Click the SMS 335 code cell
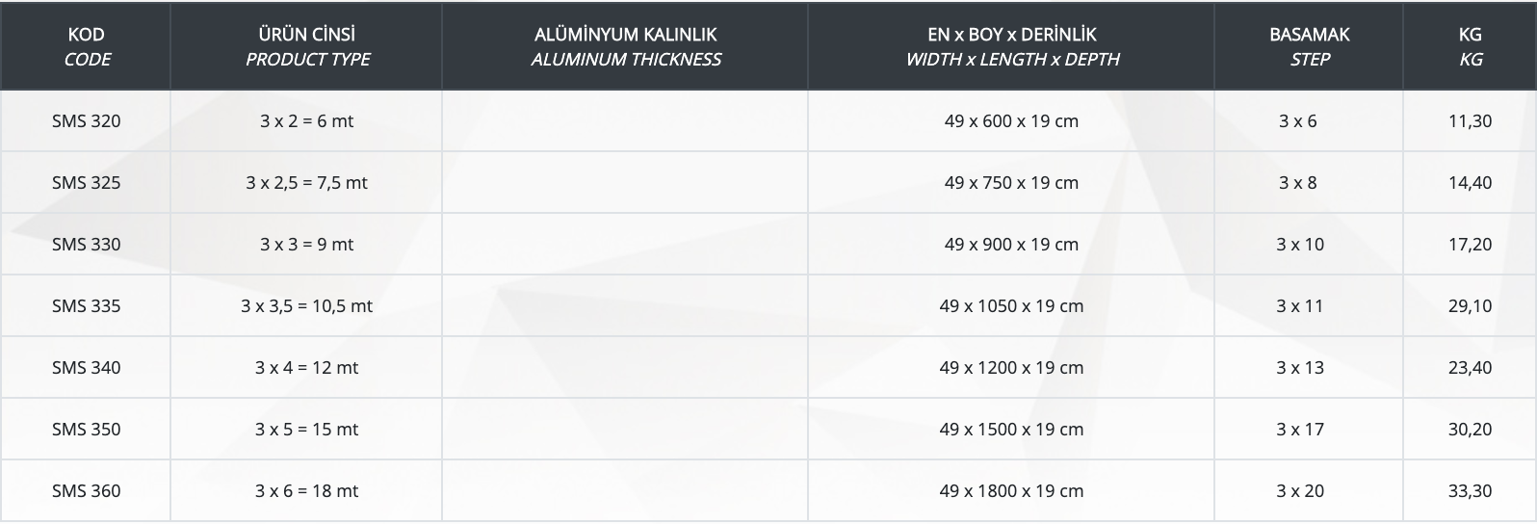This screenshot has height=524, width=1537. pyautogui.click(x=87, y=306)
